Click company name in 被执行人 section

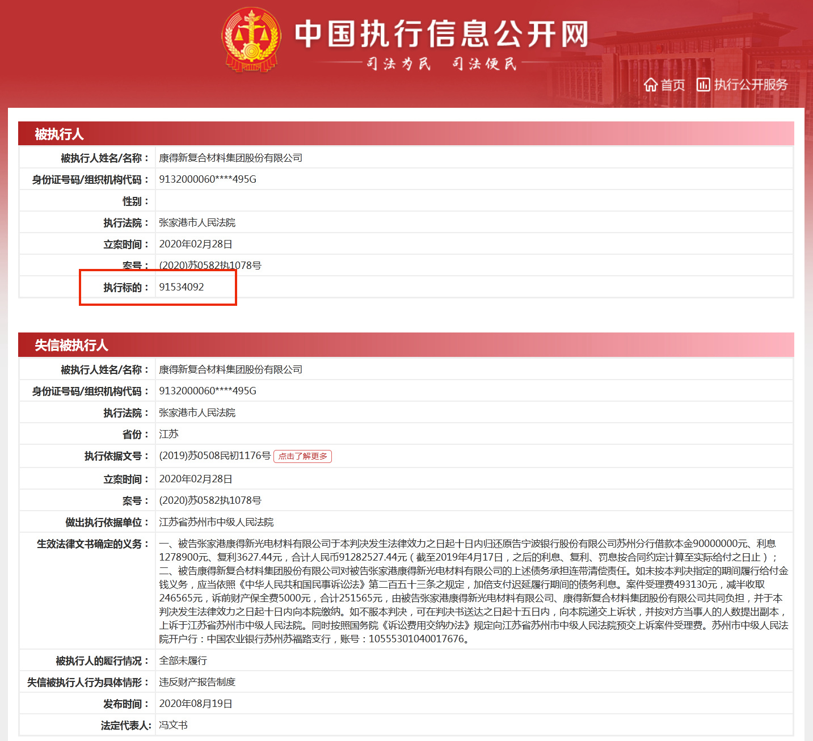230,158
